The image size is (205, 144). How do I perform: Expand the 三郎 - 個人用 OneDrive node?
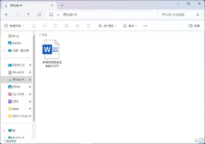(x=4, y=51)
